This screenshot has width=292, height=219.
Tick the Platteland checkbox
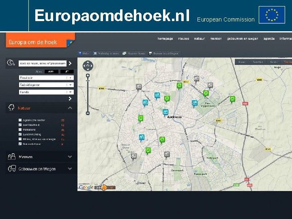pos(20,129)
